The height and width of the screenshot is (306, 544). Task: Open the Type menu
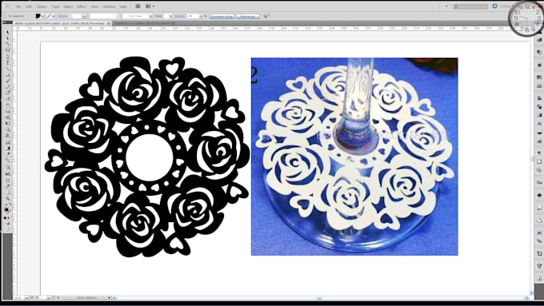pyautogui.click(x=55, y=6)
